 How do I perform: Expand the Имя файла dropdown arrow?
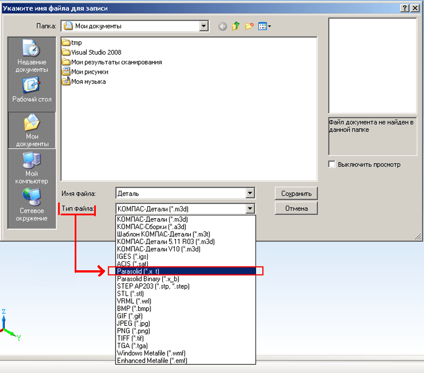pos(250,193)
